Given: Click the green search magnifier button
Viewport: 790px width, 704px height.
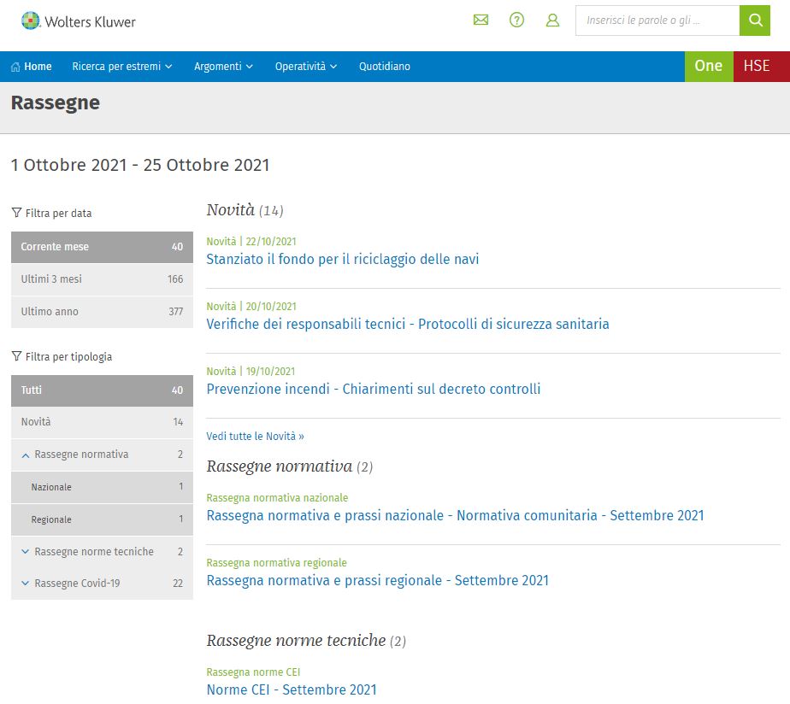Looking at the screenshot, I should pos(754,21).
